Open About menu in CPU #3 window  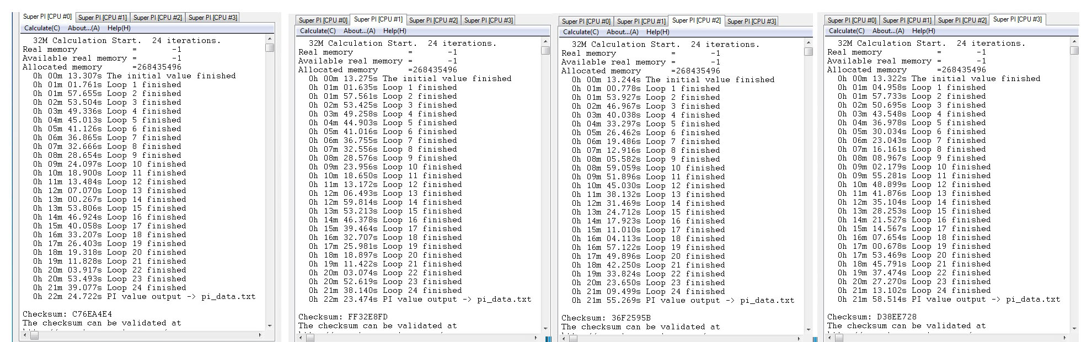[x=888, y=31]
